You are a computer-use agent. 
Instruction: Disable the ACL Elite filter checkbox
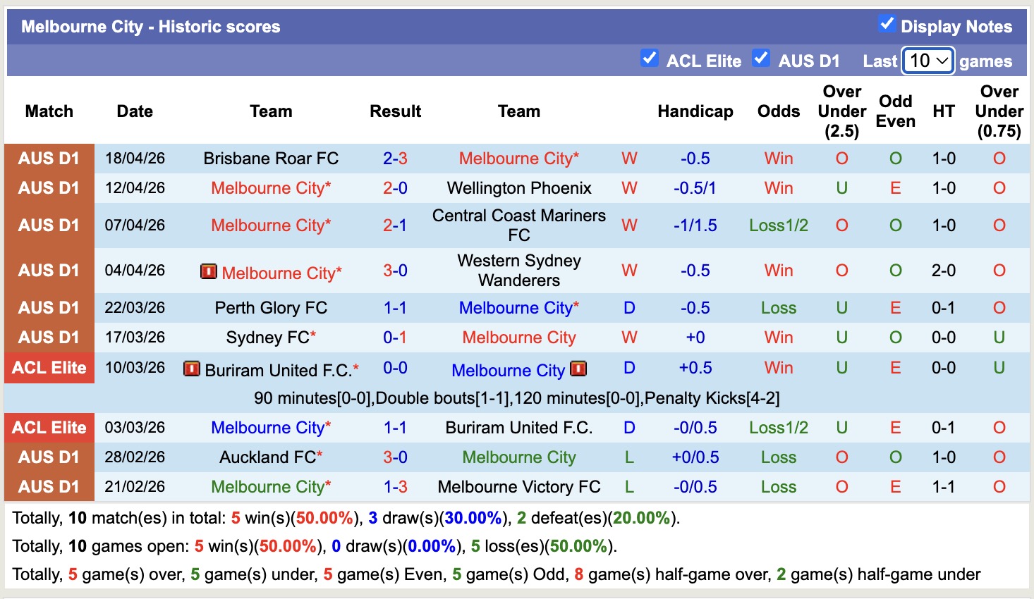point(649,58)
